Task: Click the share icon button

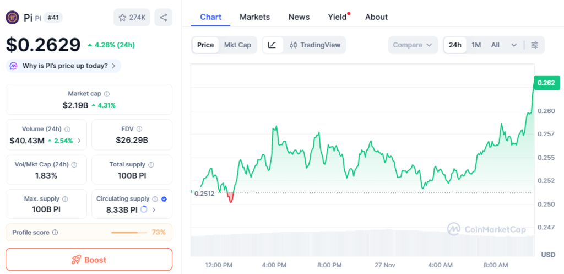Action: coord(163,18)
